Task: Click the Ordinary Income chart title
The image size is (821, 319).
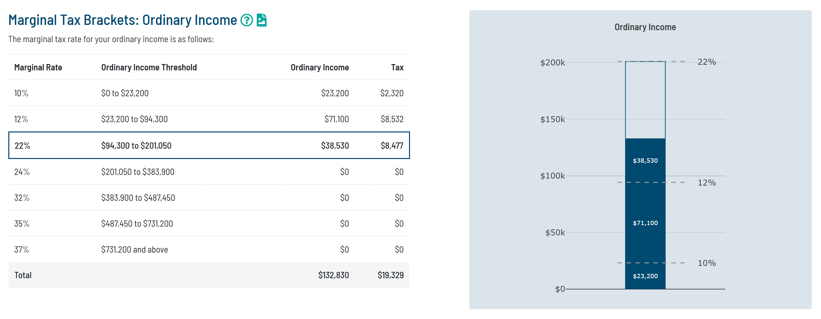Action: [x=645, y=27]
